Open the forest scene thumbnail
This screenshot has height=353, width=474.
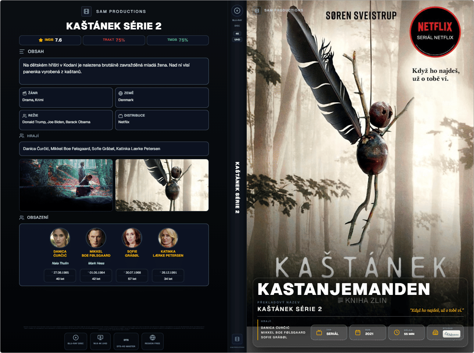coord(66,185)
